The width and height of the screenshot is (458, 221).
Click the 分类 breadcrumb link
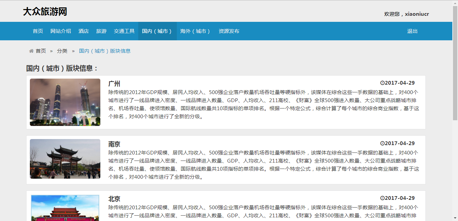62,51
